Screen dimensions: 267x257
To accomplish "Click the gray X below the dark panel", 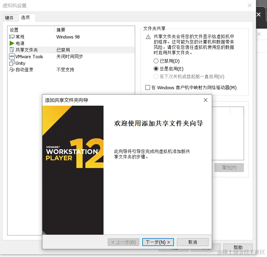I will click(x=259, y=34).
